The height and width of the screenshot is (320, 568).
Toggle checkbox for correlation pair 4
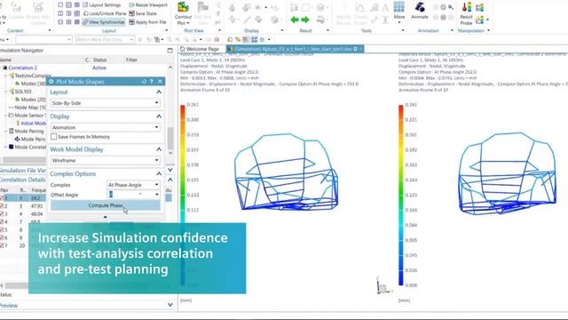click(2, 221)
